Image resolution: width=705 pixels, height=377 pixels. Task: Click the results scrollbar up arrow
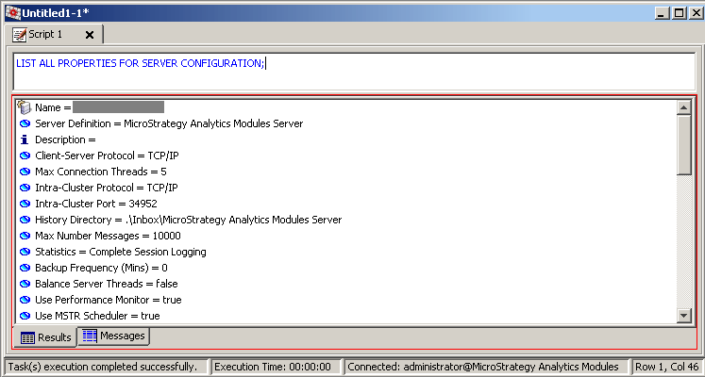pos(684,107)
